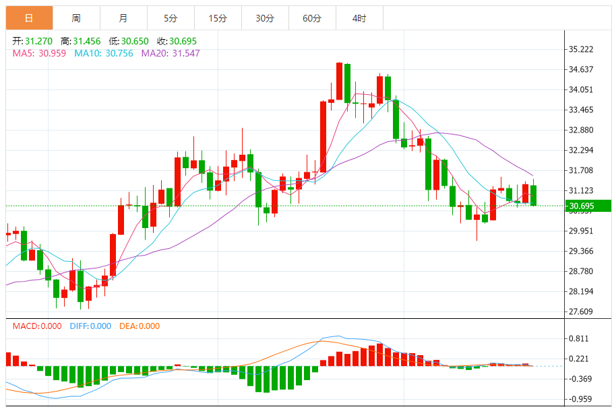The width and height of the screenshot is (614, 407).
Task: Click the 开:31.270 open price value
Action: coord(32,41)
